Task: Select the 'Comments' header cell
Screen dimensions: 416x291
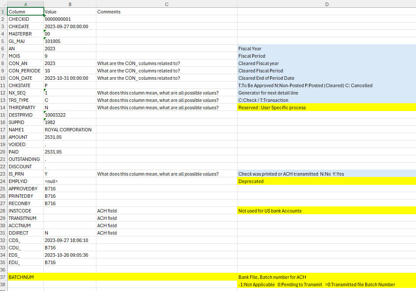Action: [166, 12]
